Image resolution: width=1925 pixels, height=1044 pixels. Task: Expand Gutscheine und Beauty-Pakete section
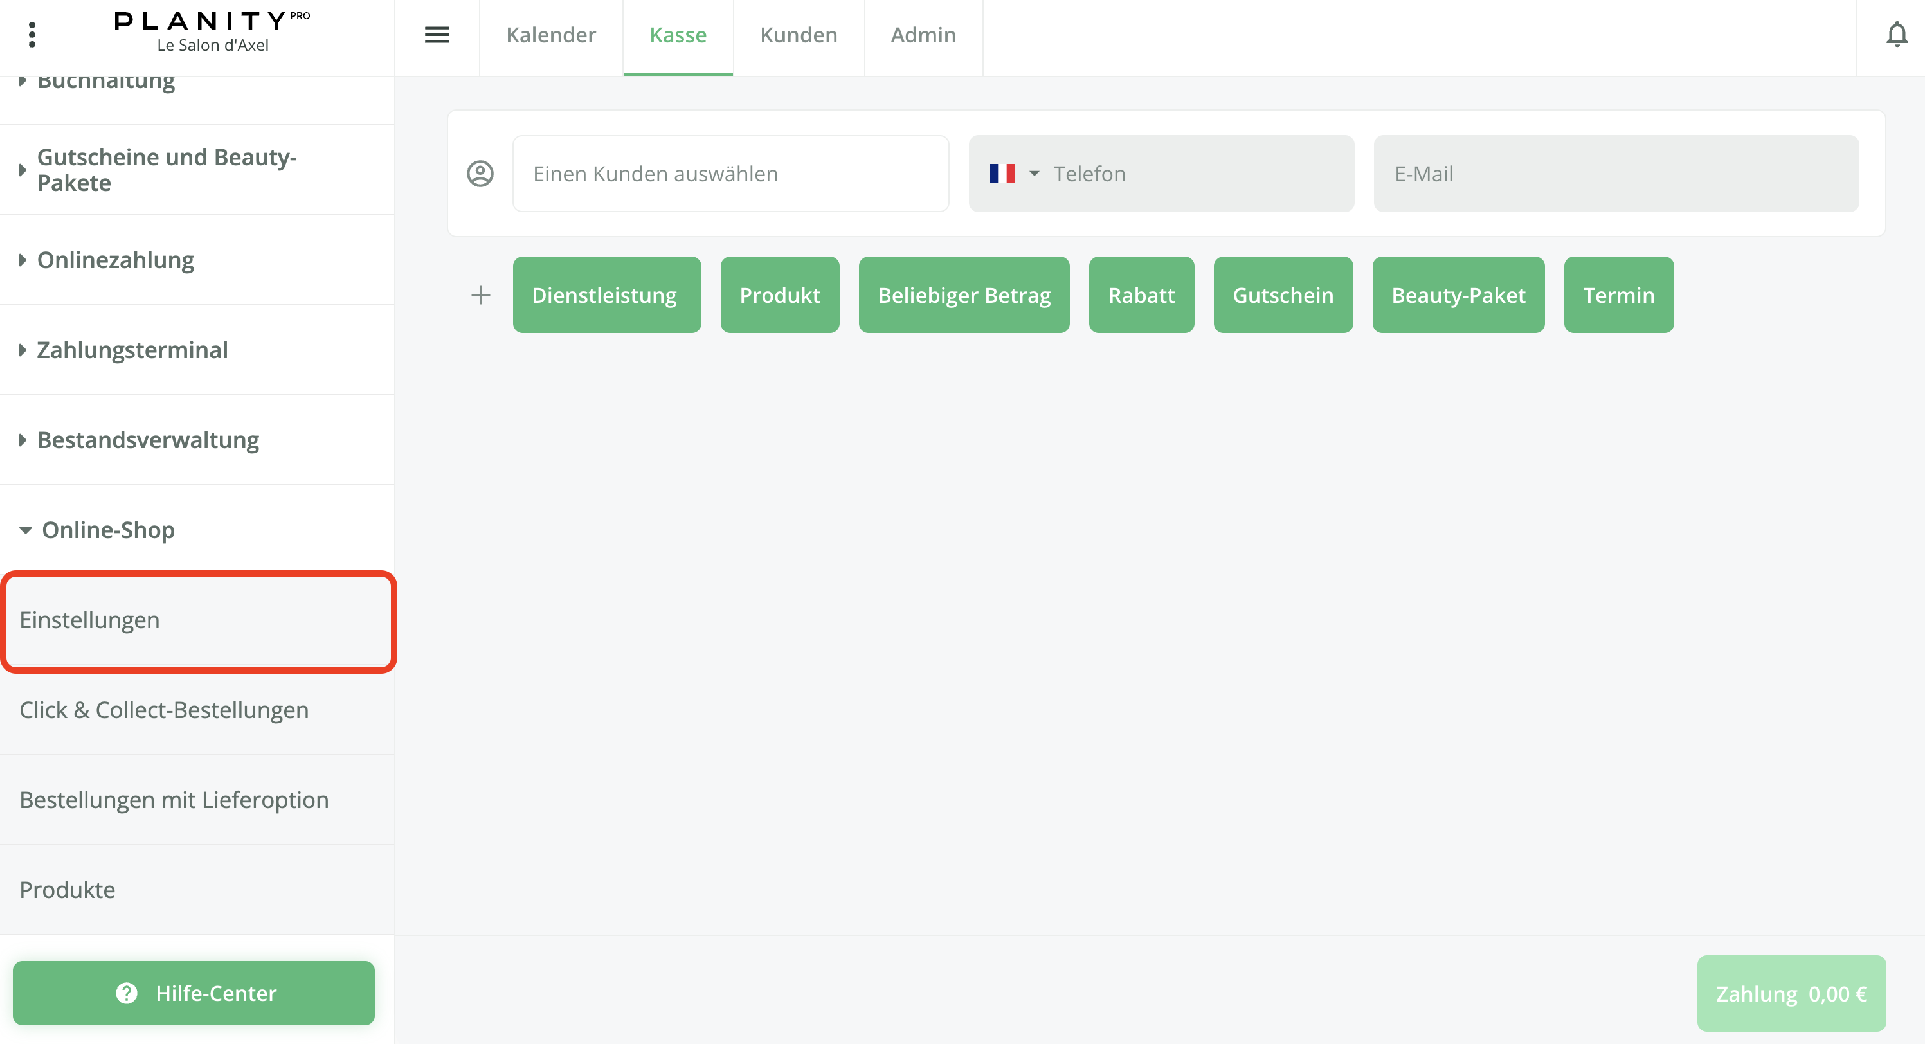click(x=167, y=170)
